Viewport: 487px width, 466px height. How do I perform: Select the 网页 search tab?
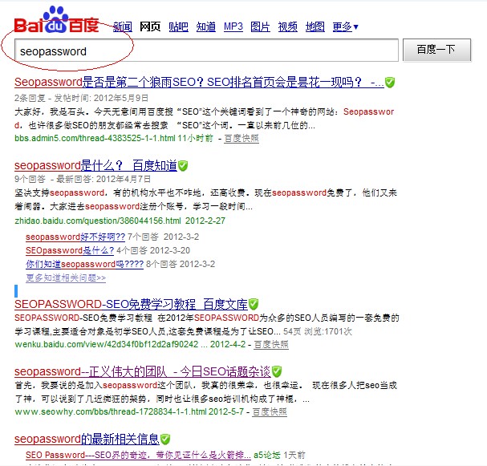pos(150,26)
